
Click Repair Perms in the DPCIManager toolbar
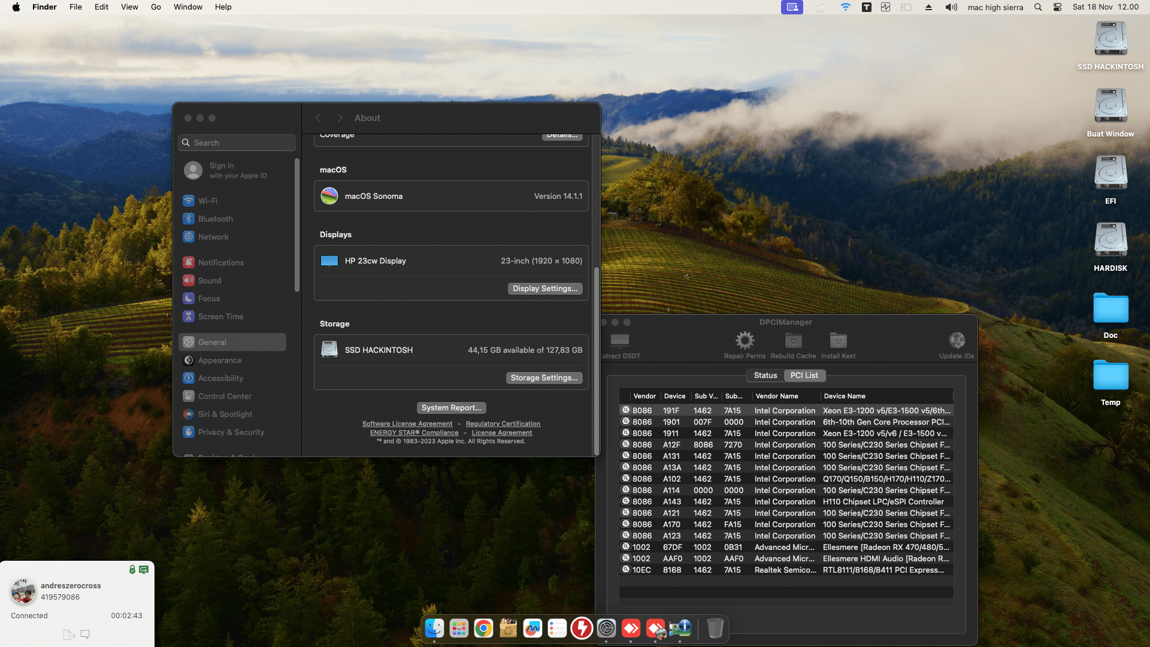(745, 344)
